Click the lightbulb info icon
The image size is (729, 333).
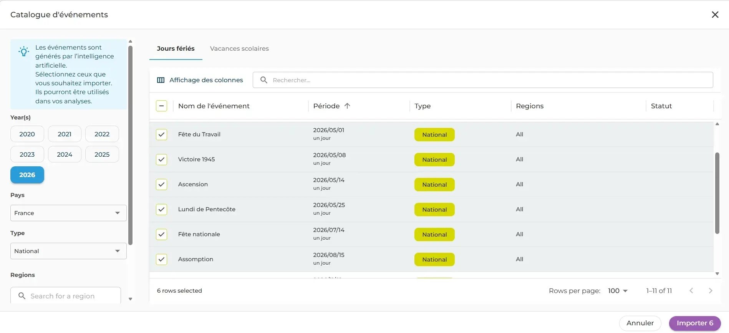coord(24,51)
